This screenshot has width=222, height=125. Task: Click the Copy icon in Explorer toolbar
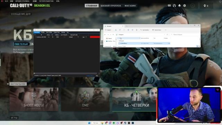click(x=120, y=30)
